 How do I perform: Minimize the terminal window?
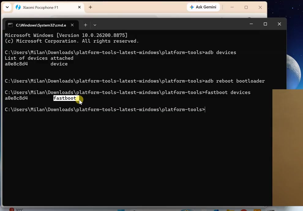251,24
